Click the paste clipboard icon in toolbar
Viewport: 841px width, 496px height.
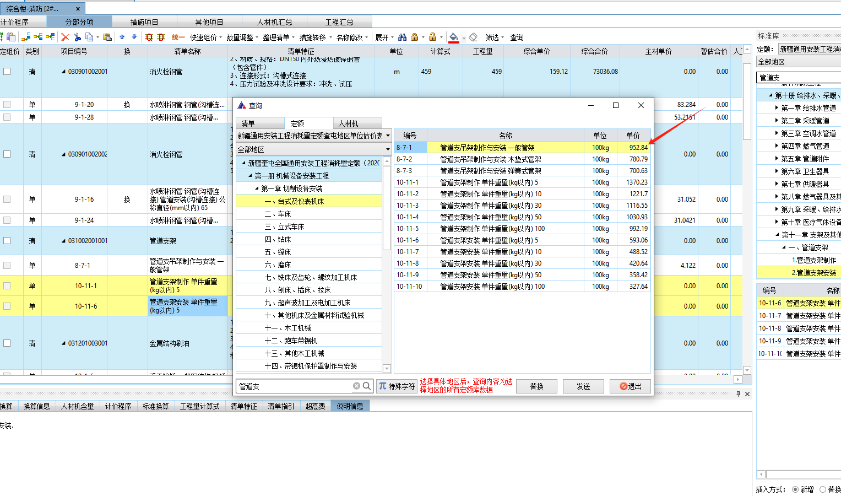pos(107,37)
